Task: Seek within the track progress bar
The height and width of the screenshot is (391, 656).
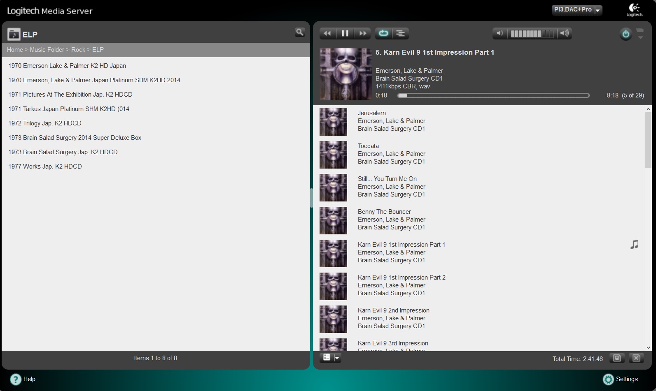Action: tap(493, 95)
